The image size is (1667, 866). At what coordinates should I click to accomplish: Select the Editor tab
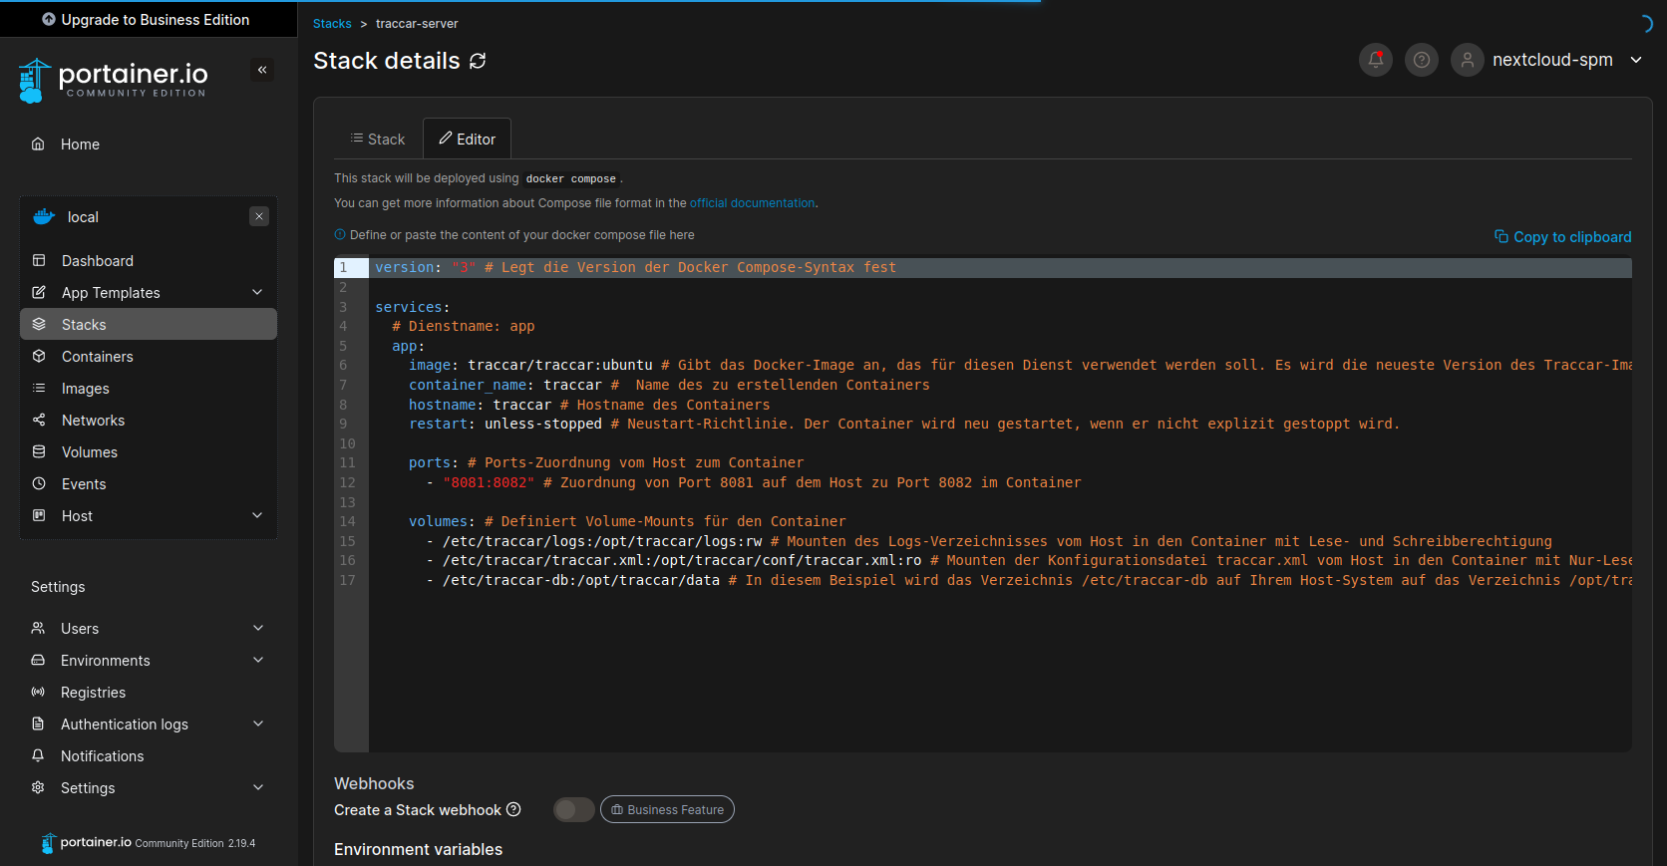pos(467,140)
